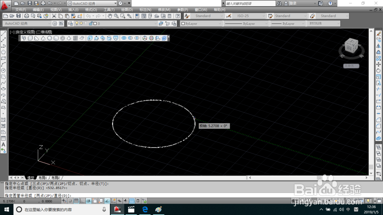The height and width of the screenshot is (215, 383).
Task: Expand the layer list dropdown
Action: pyautogui.click(x=155, y=23)
